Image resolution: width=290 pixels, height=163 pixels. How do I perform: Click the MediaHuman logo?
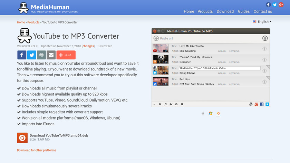point(48,8)
